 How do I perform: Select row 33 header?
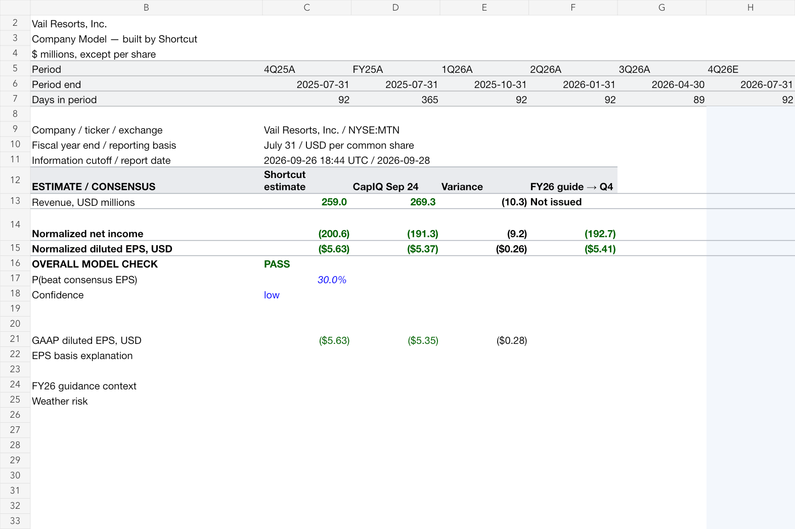click(15, 521)
